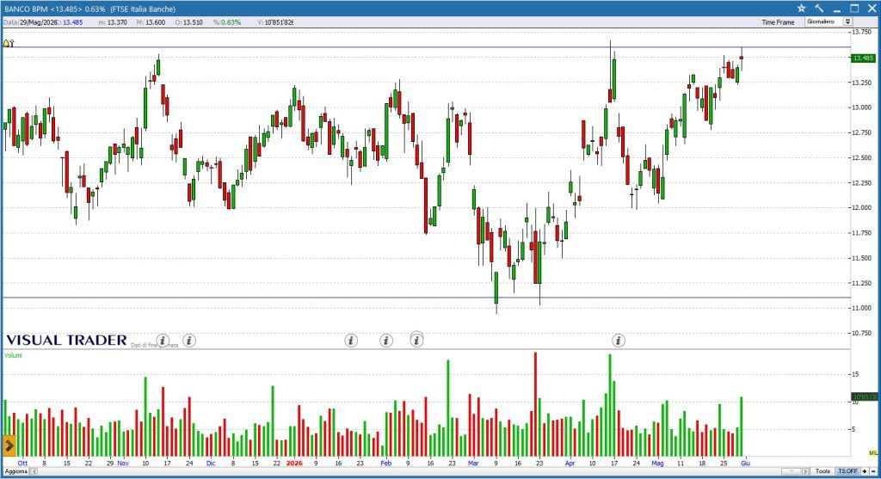Click the date value 29/Mag/2026
This screenshot has width=881, height=479.
pos(39,22)
